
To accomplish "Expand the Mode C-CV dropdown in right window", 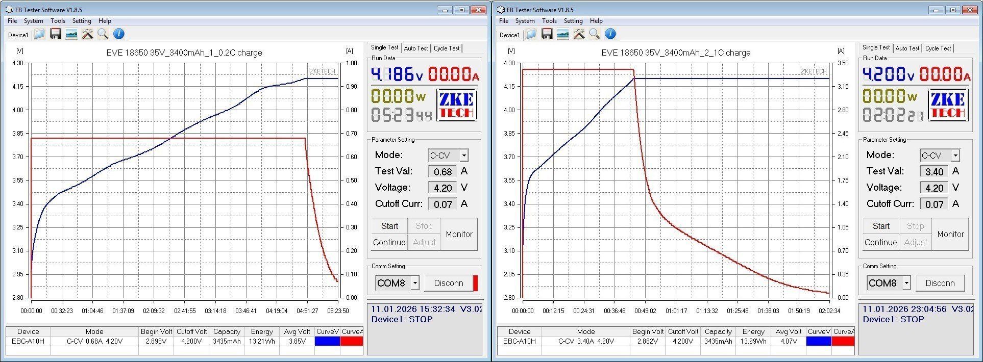I will click(955, 156).
